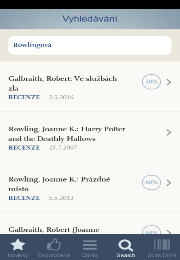Switch to the Články tab label
This screenshot has width=180, height=260.
[90, 255]
